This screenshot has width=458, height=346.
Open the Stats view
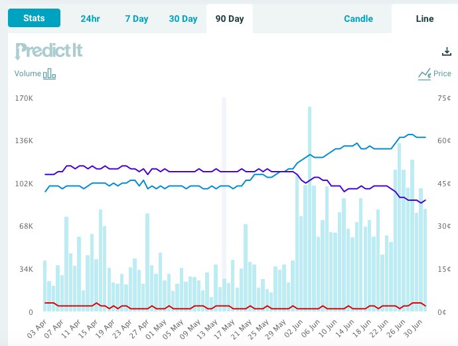(34, 18)
